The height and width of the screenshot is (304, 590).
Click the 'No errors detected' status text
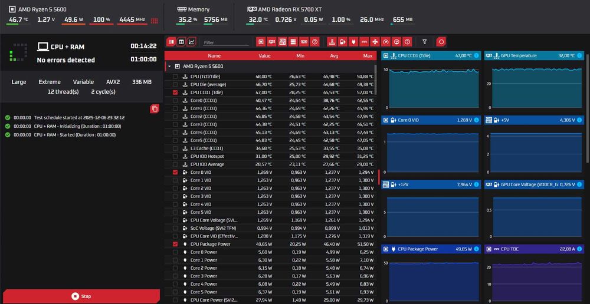66,60
